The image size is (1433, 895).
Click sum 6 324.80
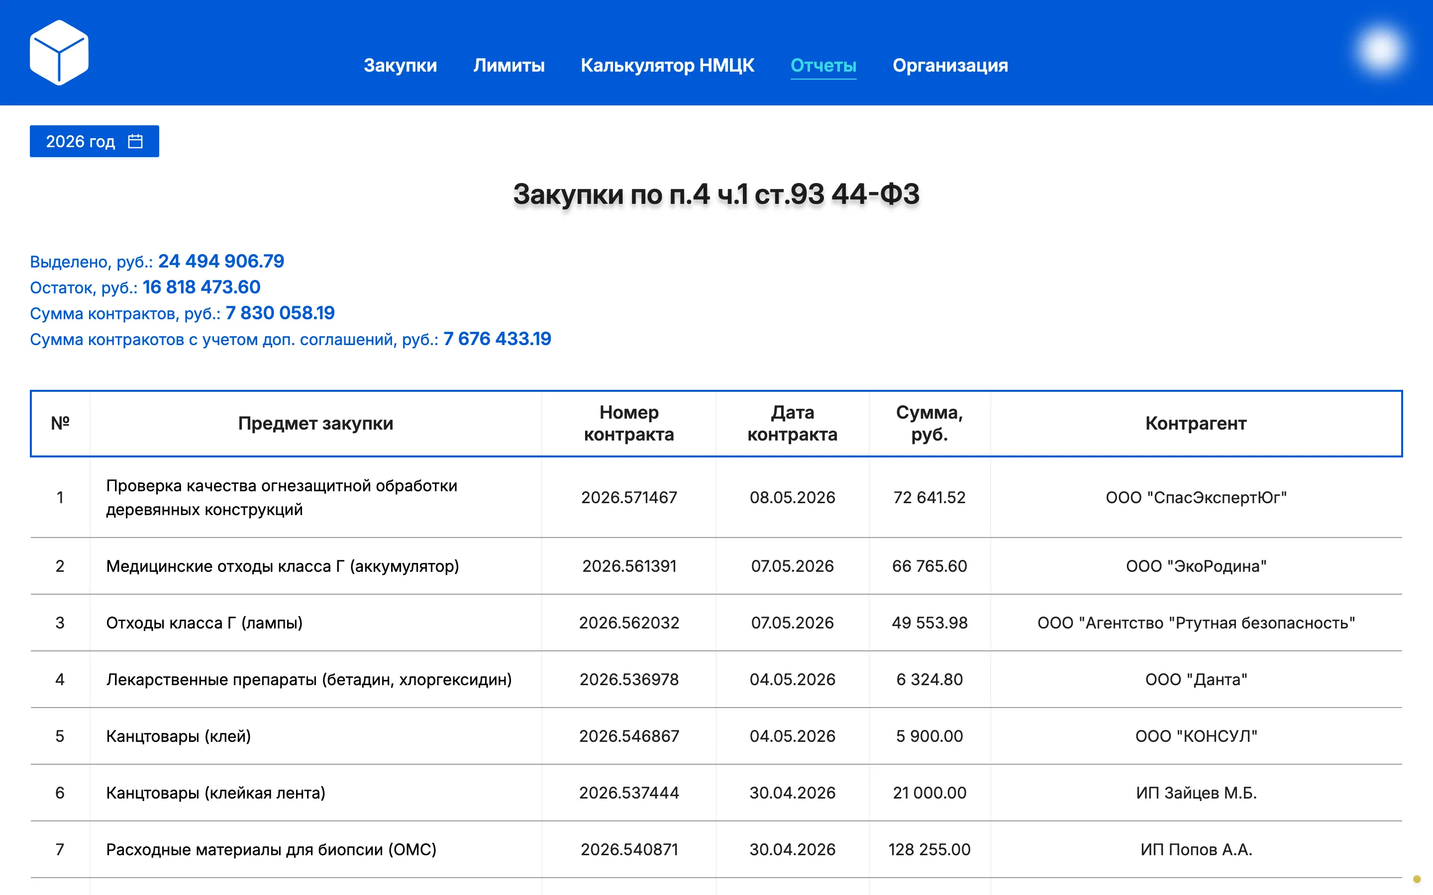pyautogui.click(x=929, y=680)
